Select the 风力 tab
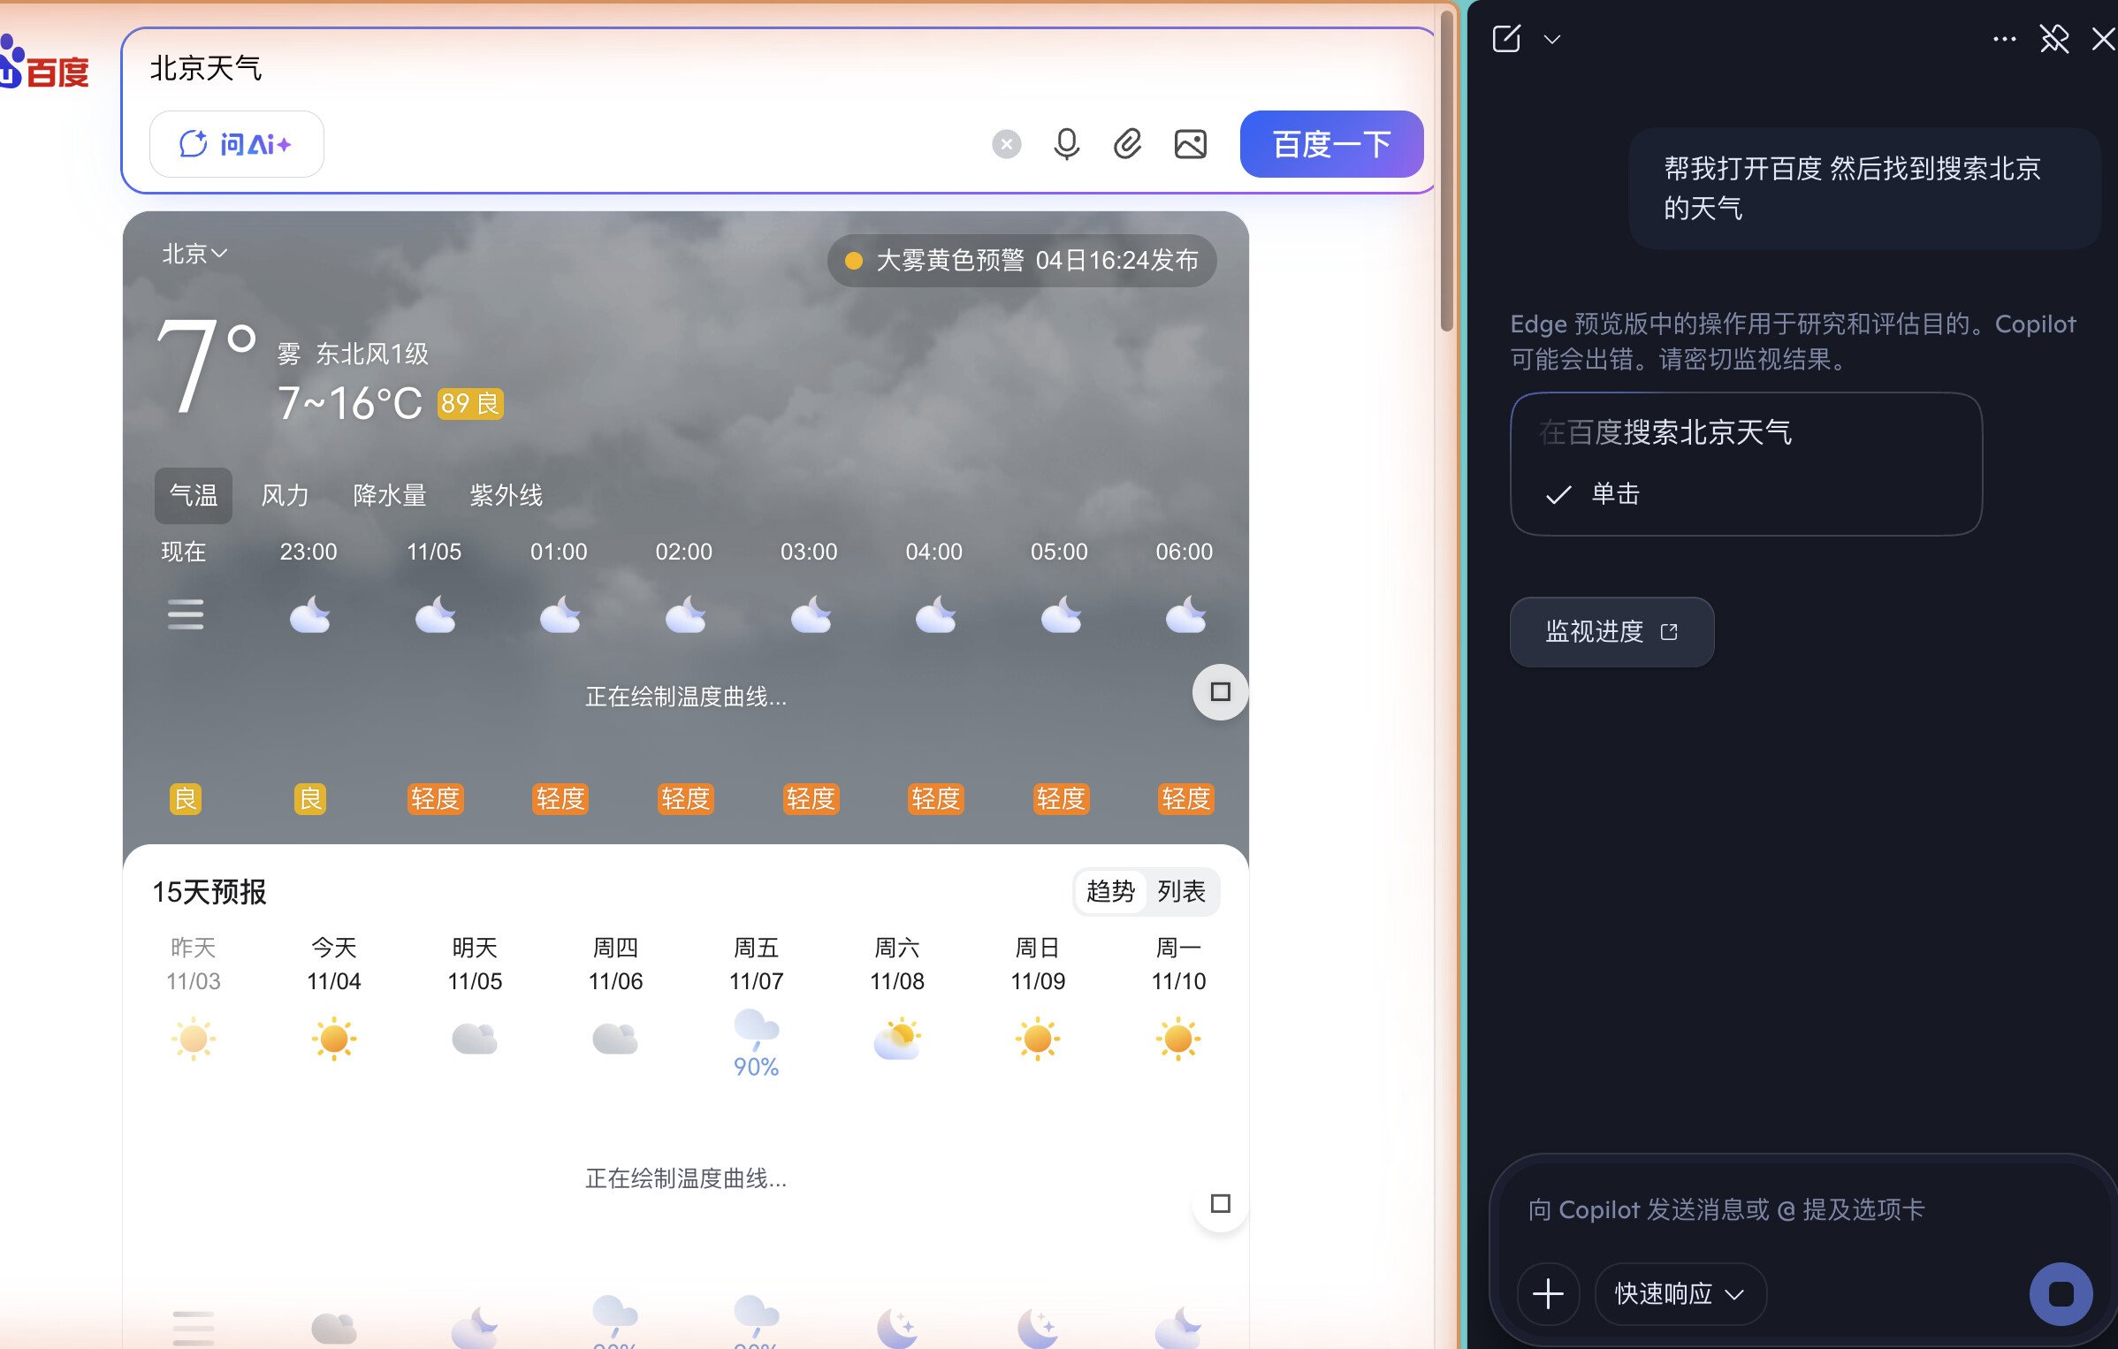Viewport: 2118px width, 1349px height. coord(285,495)
